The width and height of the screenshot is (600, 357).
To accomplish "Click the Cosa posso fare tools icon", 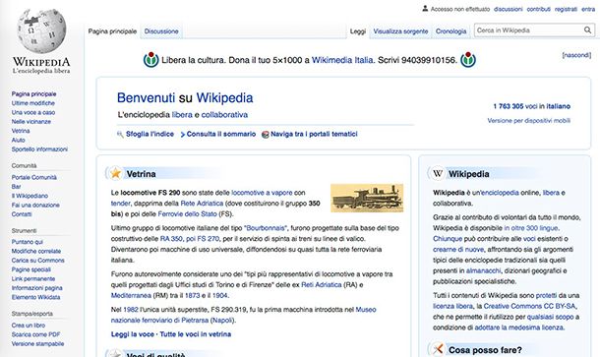I will 438,349.
